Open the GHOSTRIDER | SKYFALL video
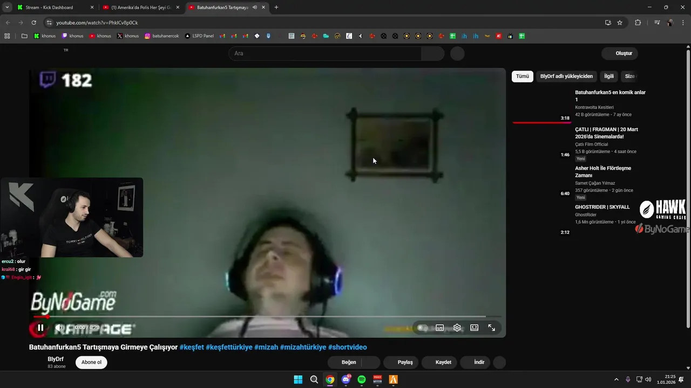The width and height of the screenshot is (691, 388). point(602,207)
